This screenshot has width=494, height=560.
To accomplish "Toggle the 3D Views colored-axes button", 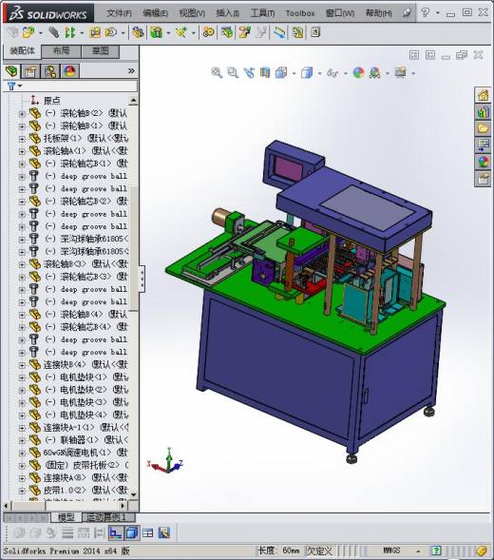I will pos(115,533).
